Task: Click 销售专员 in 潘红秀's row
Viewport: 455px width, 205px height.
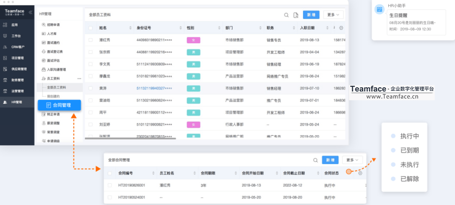Action: click(x=274, y=40)
